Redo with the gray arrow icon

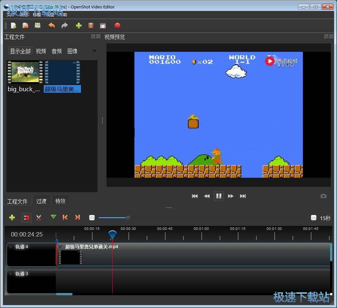[x=65, y=26]
